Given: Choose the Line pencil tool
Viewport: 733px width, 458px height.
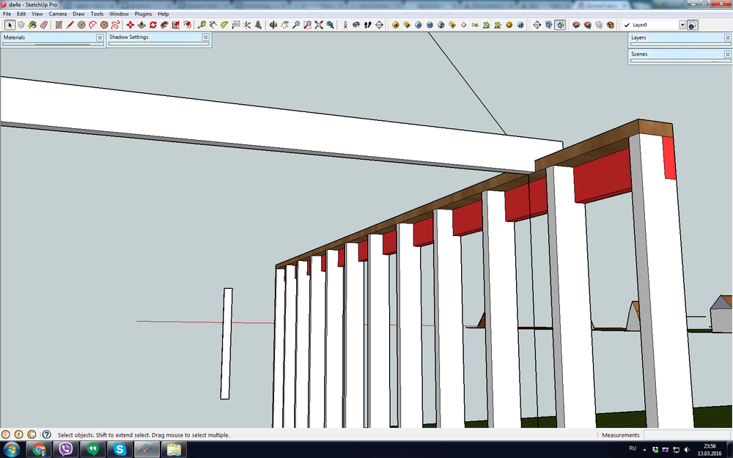Looking at the screenshot, I should click(x=70, y=25).
